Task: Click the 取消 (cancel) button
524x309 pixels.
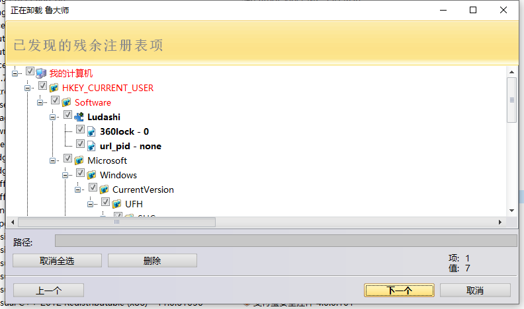Action: tap(475, 291)
